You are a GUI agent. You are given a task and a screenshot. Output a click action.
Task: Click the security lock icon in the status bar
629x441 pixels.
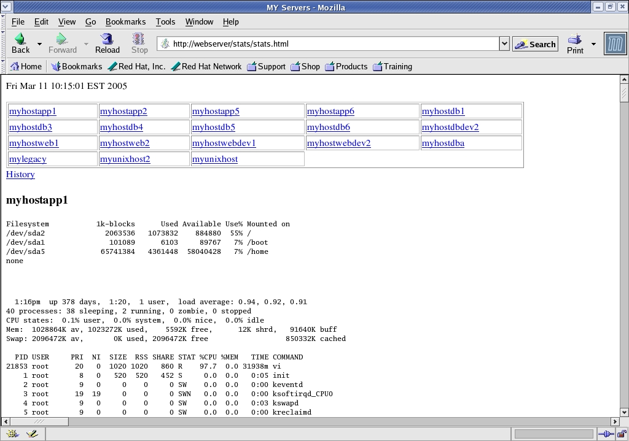[622, 434]
